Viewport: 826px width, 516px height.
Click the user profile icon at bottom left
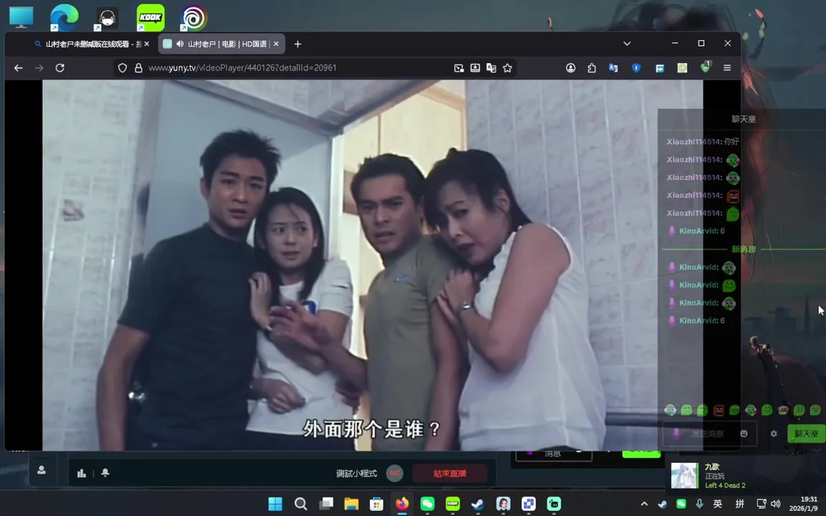tap(41, 470)
